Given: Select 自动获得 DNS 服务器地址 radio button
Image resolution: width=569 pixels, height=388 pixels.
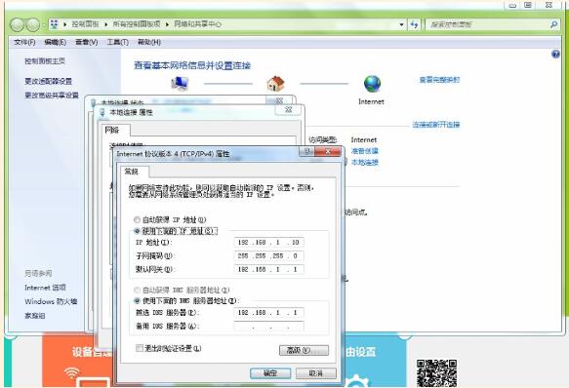Looking at the screenshot, I should click(x=137, y=291).
